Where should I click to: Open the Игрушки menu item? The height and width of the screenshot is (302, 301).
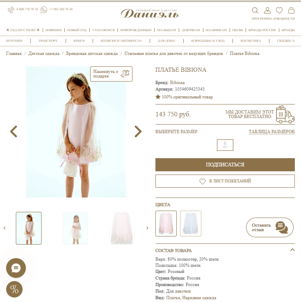pos(14,41)
